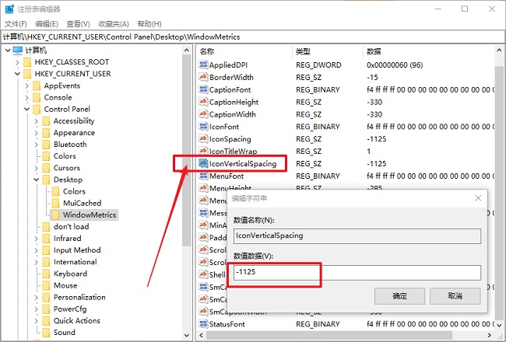Collapse the HKEY_CURRENT_USER tree node
The image size is (506, 342).
point(17,74)
